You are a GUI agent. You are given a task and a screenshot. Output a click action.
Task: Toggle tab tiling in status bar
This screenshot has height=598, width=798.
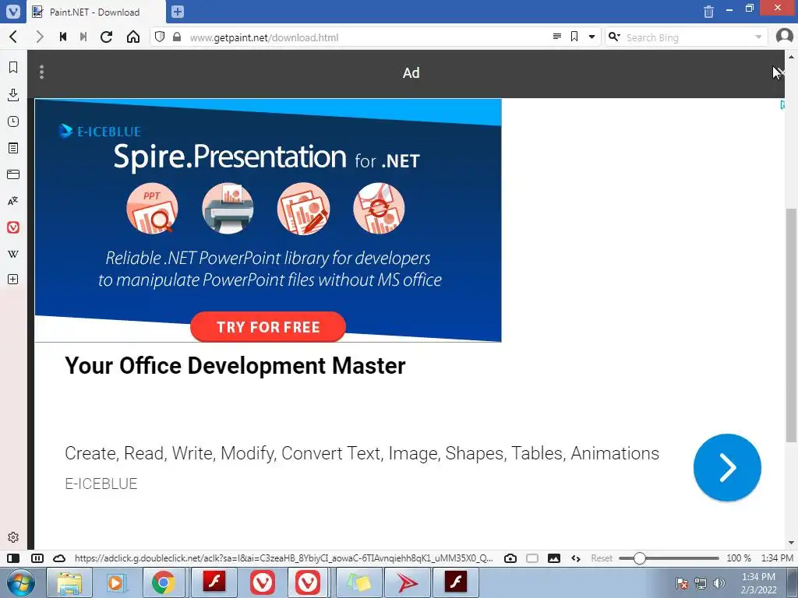[37, 558]
